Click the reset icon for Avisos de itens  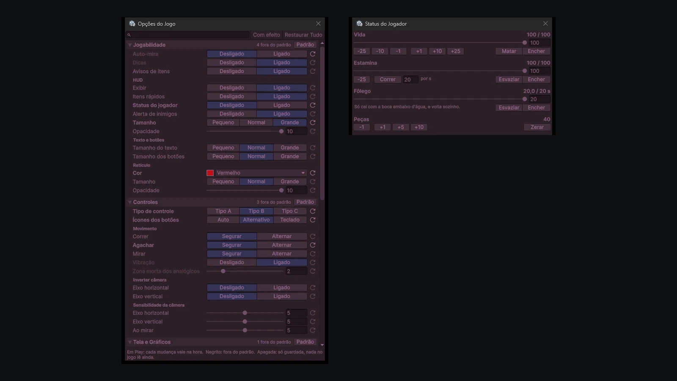[313, 71]
